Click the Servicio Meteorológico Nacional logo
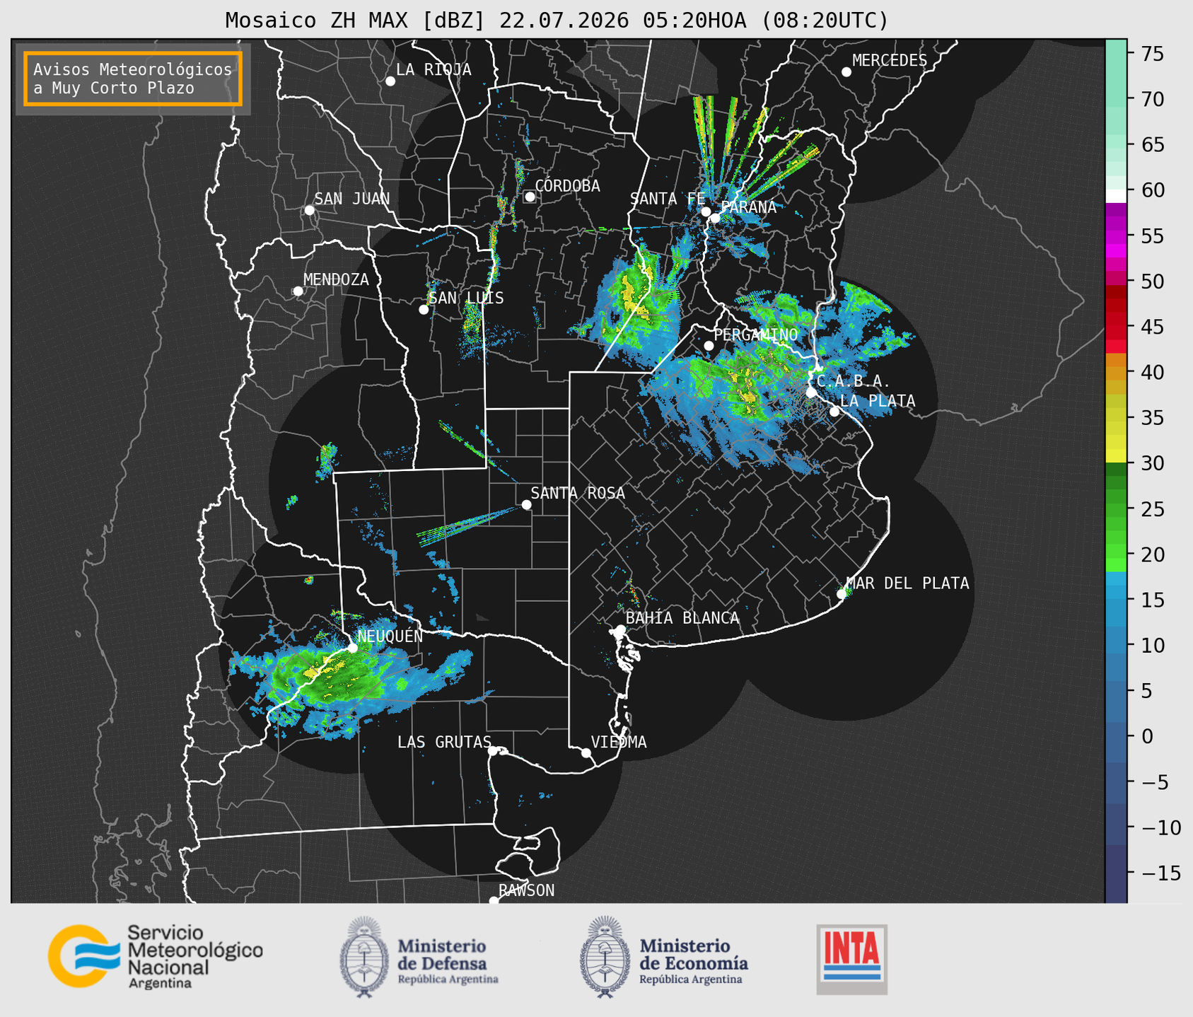 pyautogui.click(x=156, y=956)
